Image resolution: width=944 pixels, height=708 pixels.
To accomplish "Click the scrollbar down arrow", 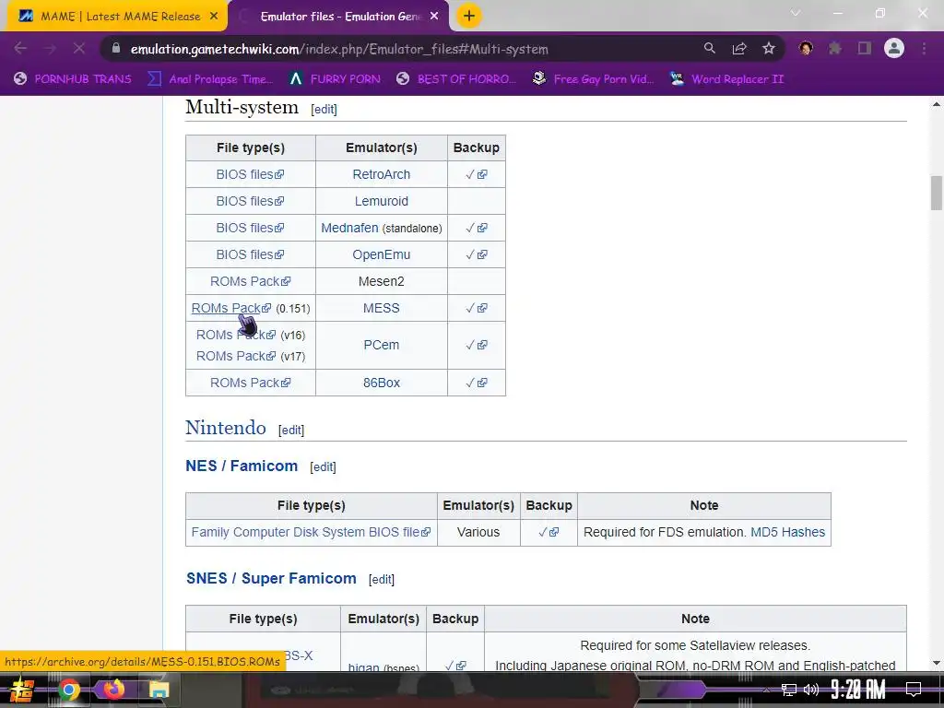I will pos(937,663).
